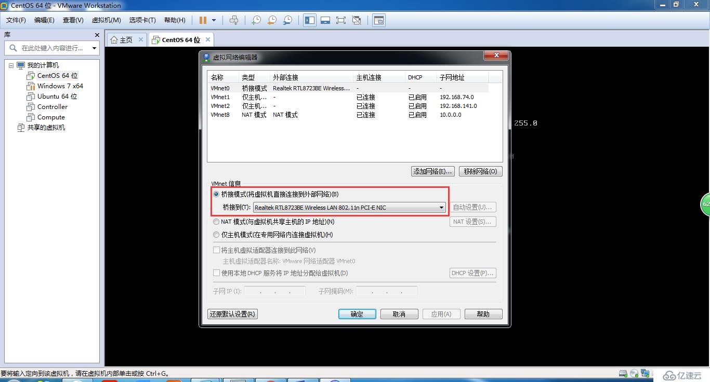
Task: Pause the virtual machine from the toolbar
Action: click(x=203, y=20)
